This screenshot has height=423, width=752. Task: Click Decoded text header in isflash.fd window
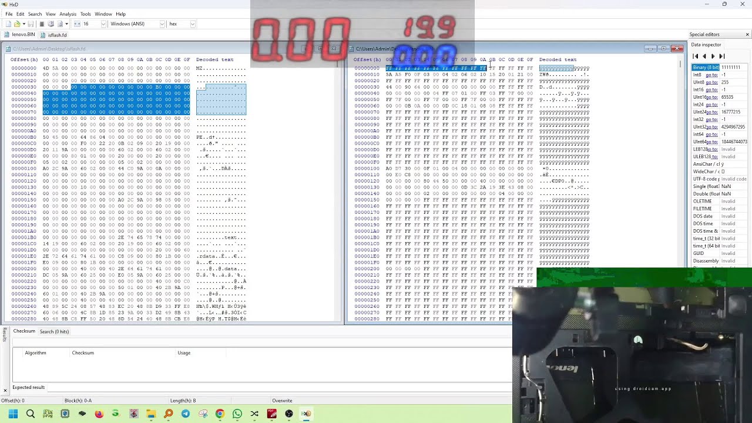[214, 59]
